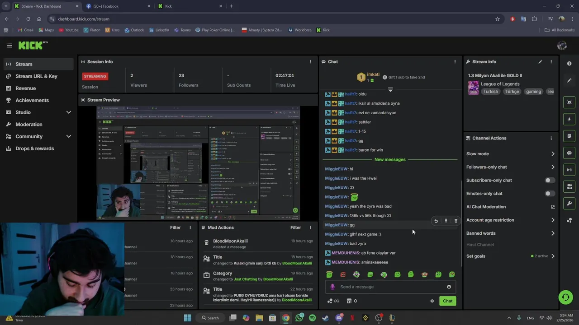Pin the MiggleEUW gg message
Screen dimensions: 579x325
446,221
